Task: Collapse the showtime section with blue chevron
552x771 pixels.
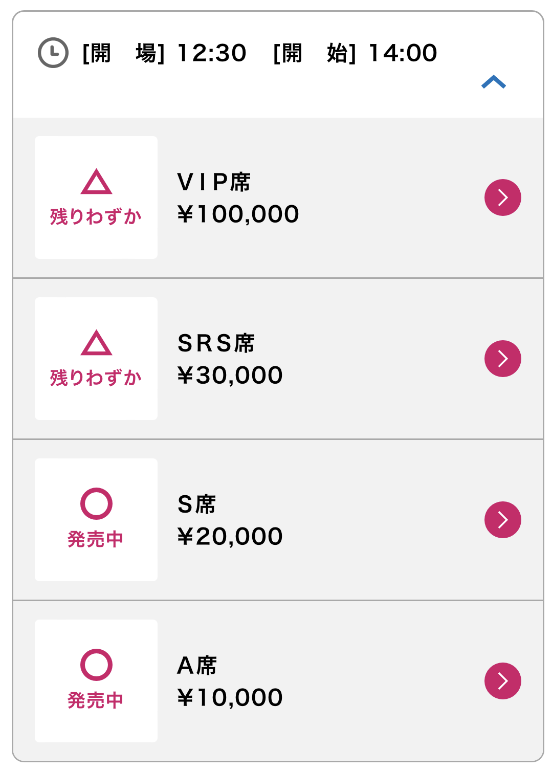Action: tap(494, 82)
